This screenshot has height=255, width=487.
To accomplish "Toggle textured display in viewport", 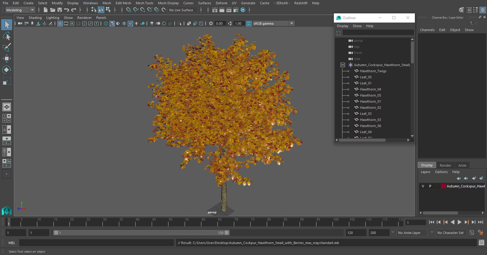I will 130,23.
